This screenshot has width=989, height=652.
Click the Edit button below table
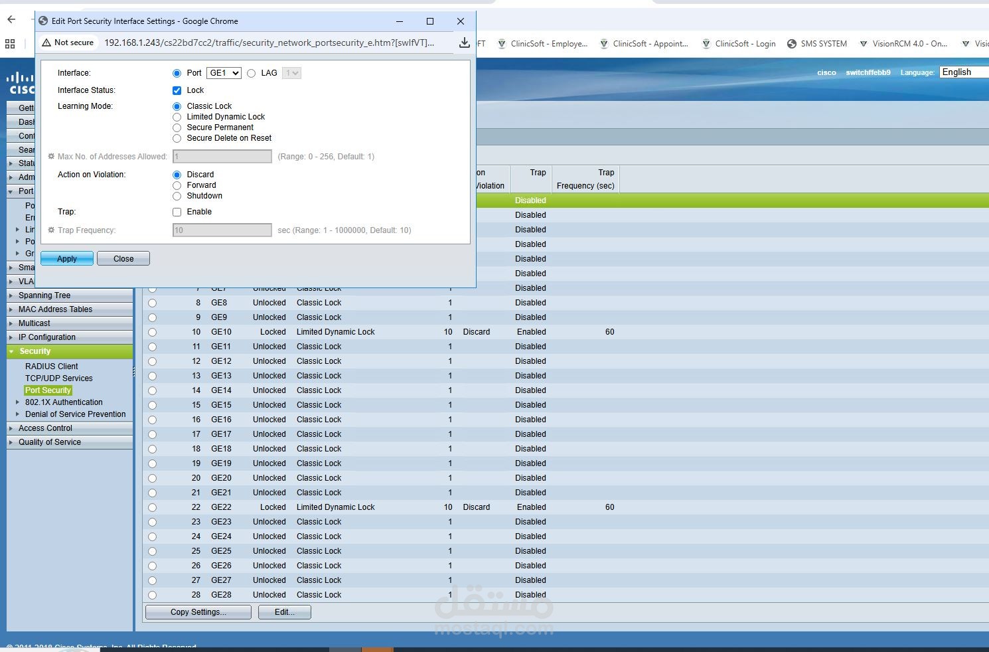[284, 612]
